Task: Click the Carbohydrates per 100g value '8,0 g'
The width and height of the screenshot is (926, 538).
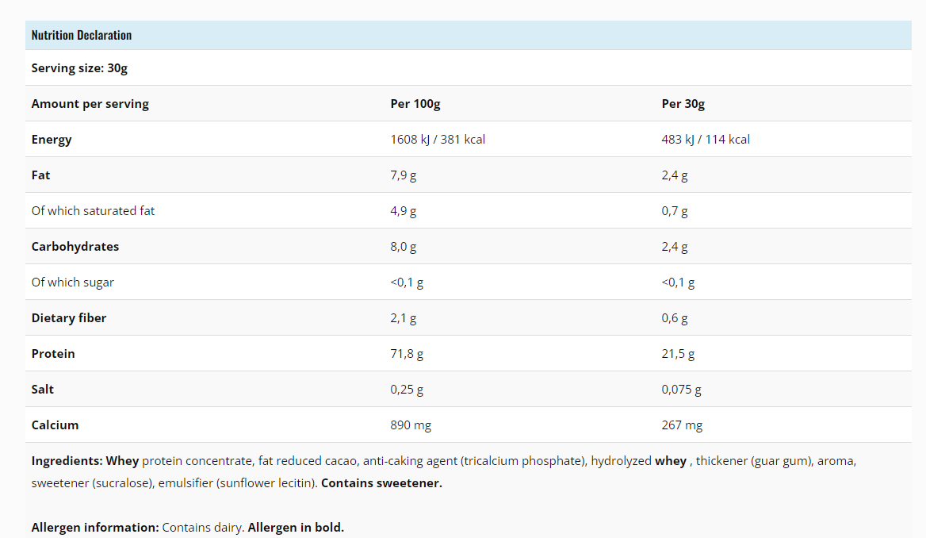Action: click(404, 247)
